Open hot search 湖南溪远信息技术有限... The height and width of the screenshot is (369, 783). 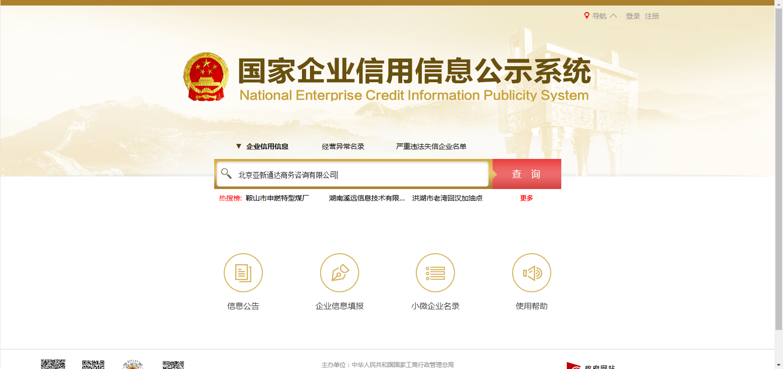click(367, 198)
